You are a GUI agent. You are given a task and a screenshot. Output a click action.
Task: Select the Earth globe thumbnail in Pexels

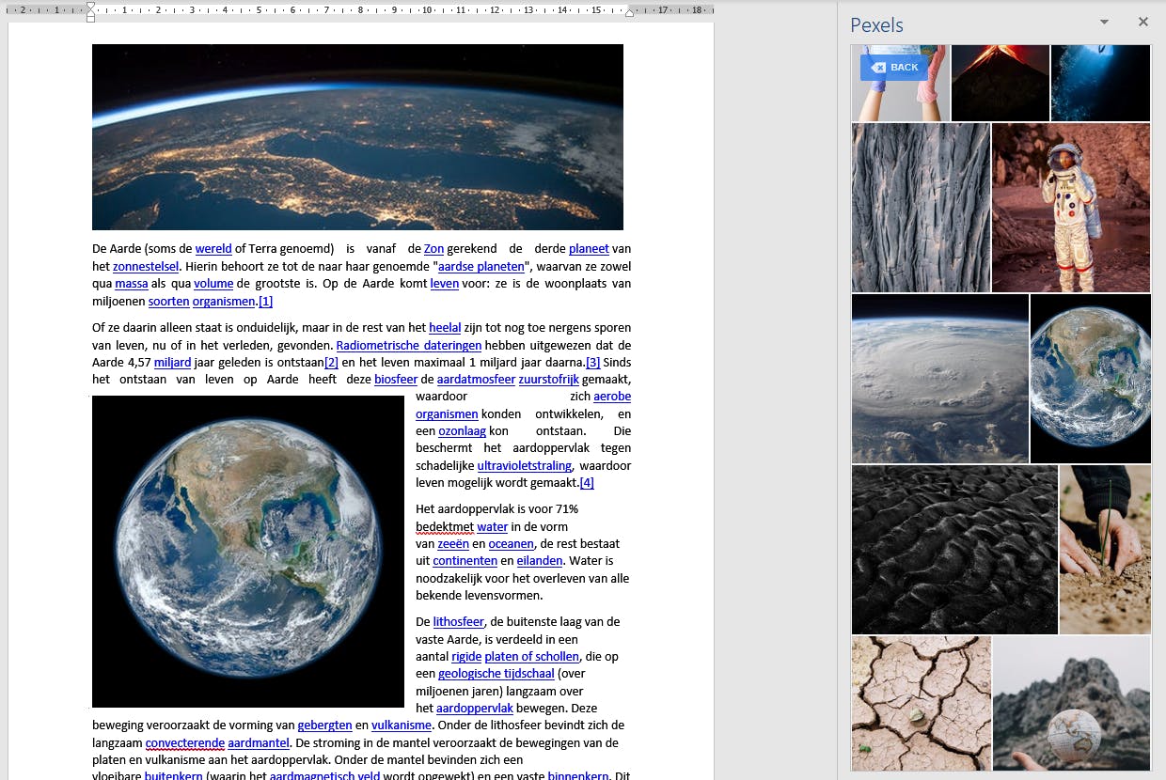[x=1091, y=379]
